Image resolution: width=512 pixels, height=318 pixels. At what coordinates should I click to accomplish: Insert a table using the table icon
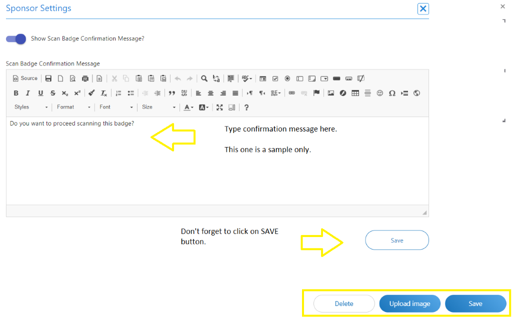click(x=355, y=93)
